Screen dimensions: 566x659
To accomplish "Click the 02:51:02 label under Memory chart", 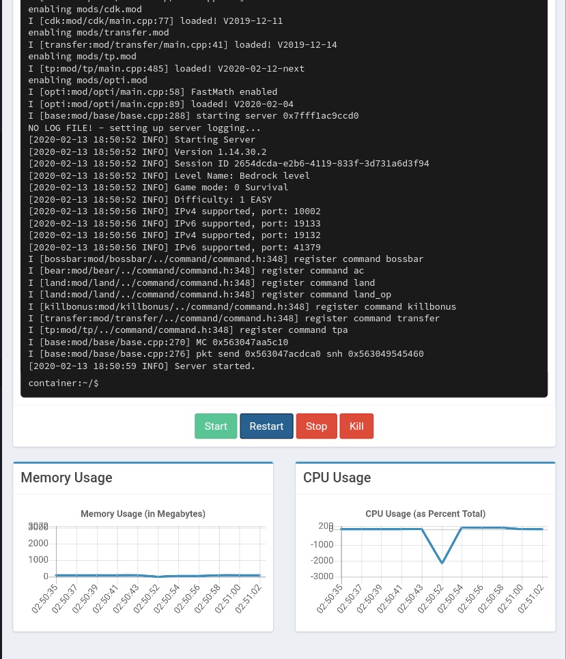I will pyautogui.click(x=249, y=599).
